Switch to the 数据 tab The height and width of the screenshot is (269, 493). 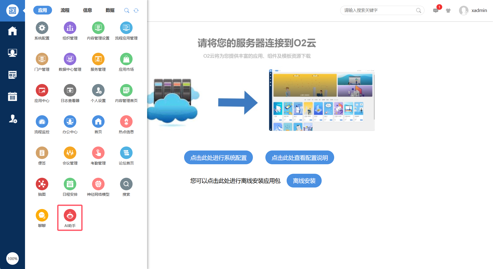coord(110,10)
